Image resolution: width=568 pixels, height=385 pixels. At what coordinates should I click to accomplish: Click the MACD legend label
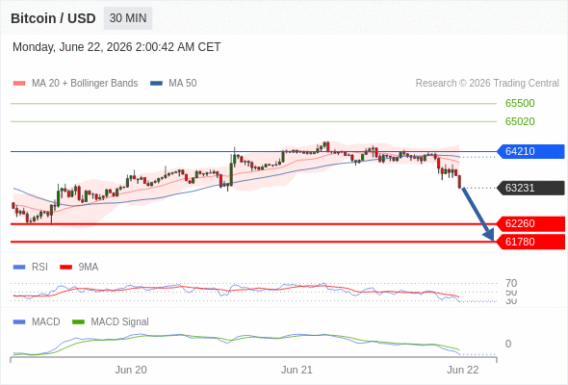point(46,322)
